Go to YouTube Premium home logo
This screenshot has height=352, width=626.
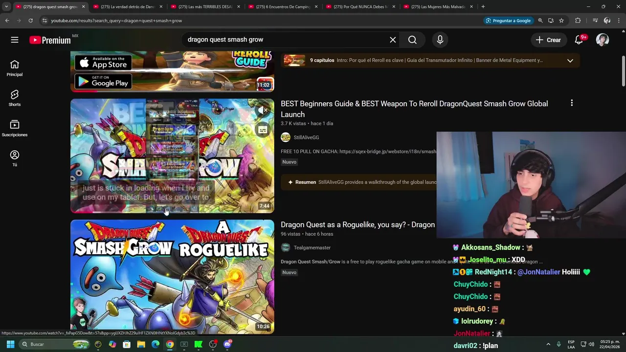point(50,40)
